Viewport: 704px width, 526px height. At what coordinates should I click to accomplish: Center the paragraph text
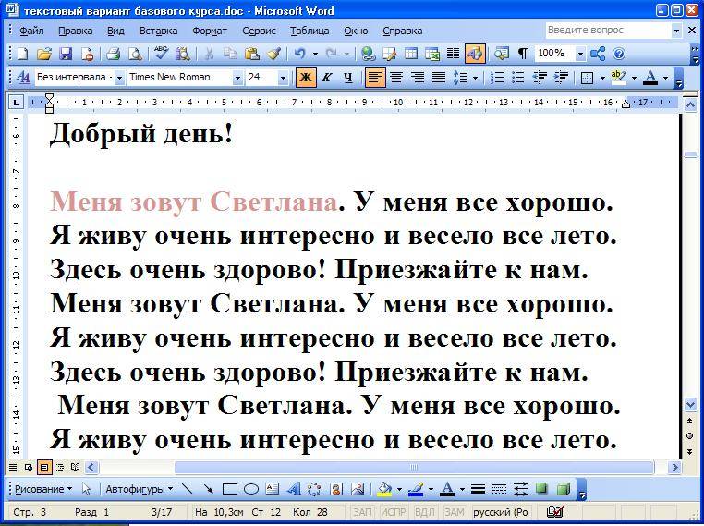pyautogui.click(x=396, y=78)
